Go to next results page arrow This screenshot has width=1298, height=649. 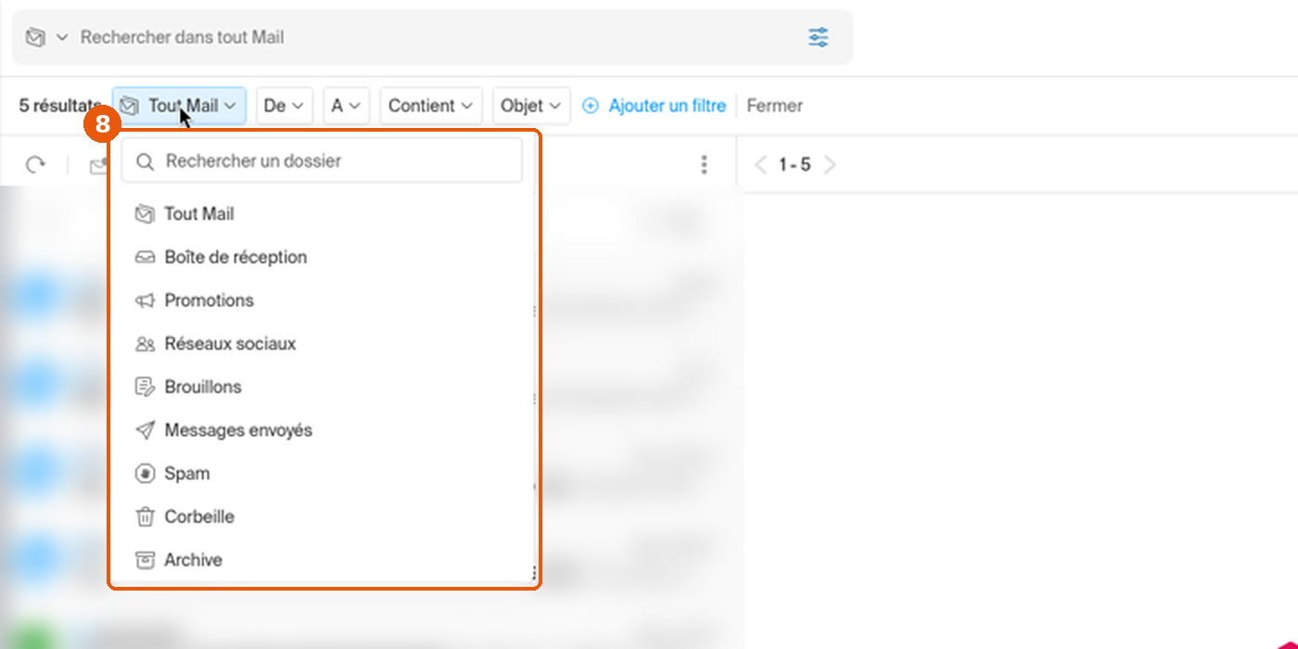[830, 165]
